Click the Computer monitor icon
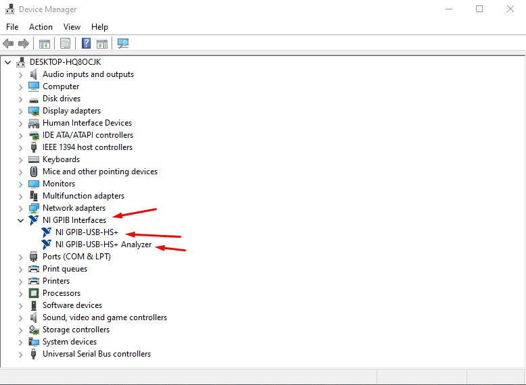The height and width of the screenshot is (385, 526). (34, 86)
